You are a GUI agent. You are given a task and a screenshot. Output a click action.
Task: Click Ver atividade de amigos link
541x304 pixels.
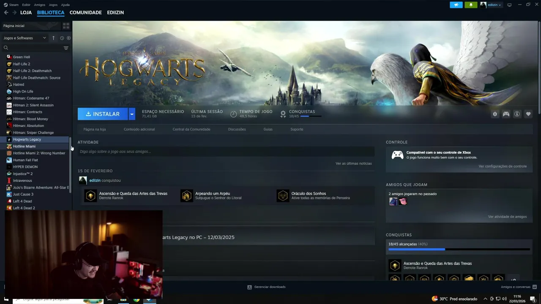click(x=507, y=217)
